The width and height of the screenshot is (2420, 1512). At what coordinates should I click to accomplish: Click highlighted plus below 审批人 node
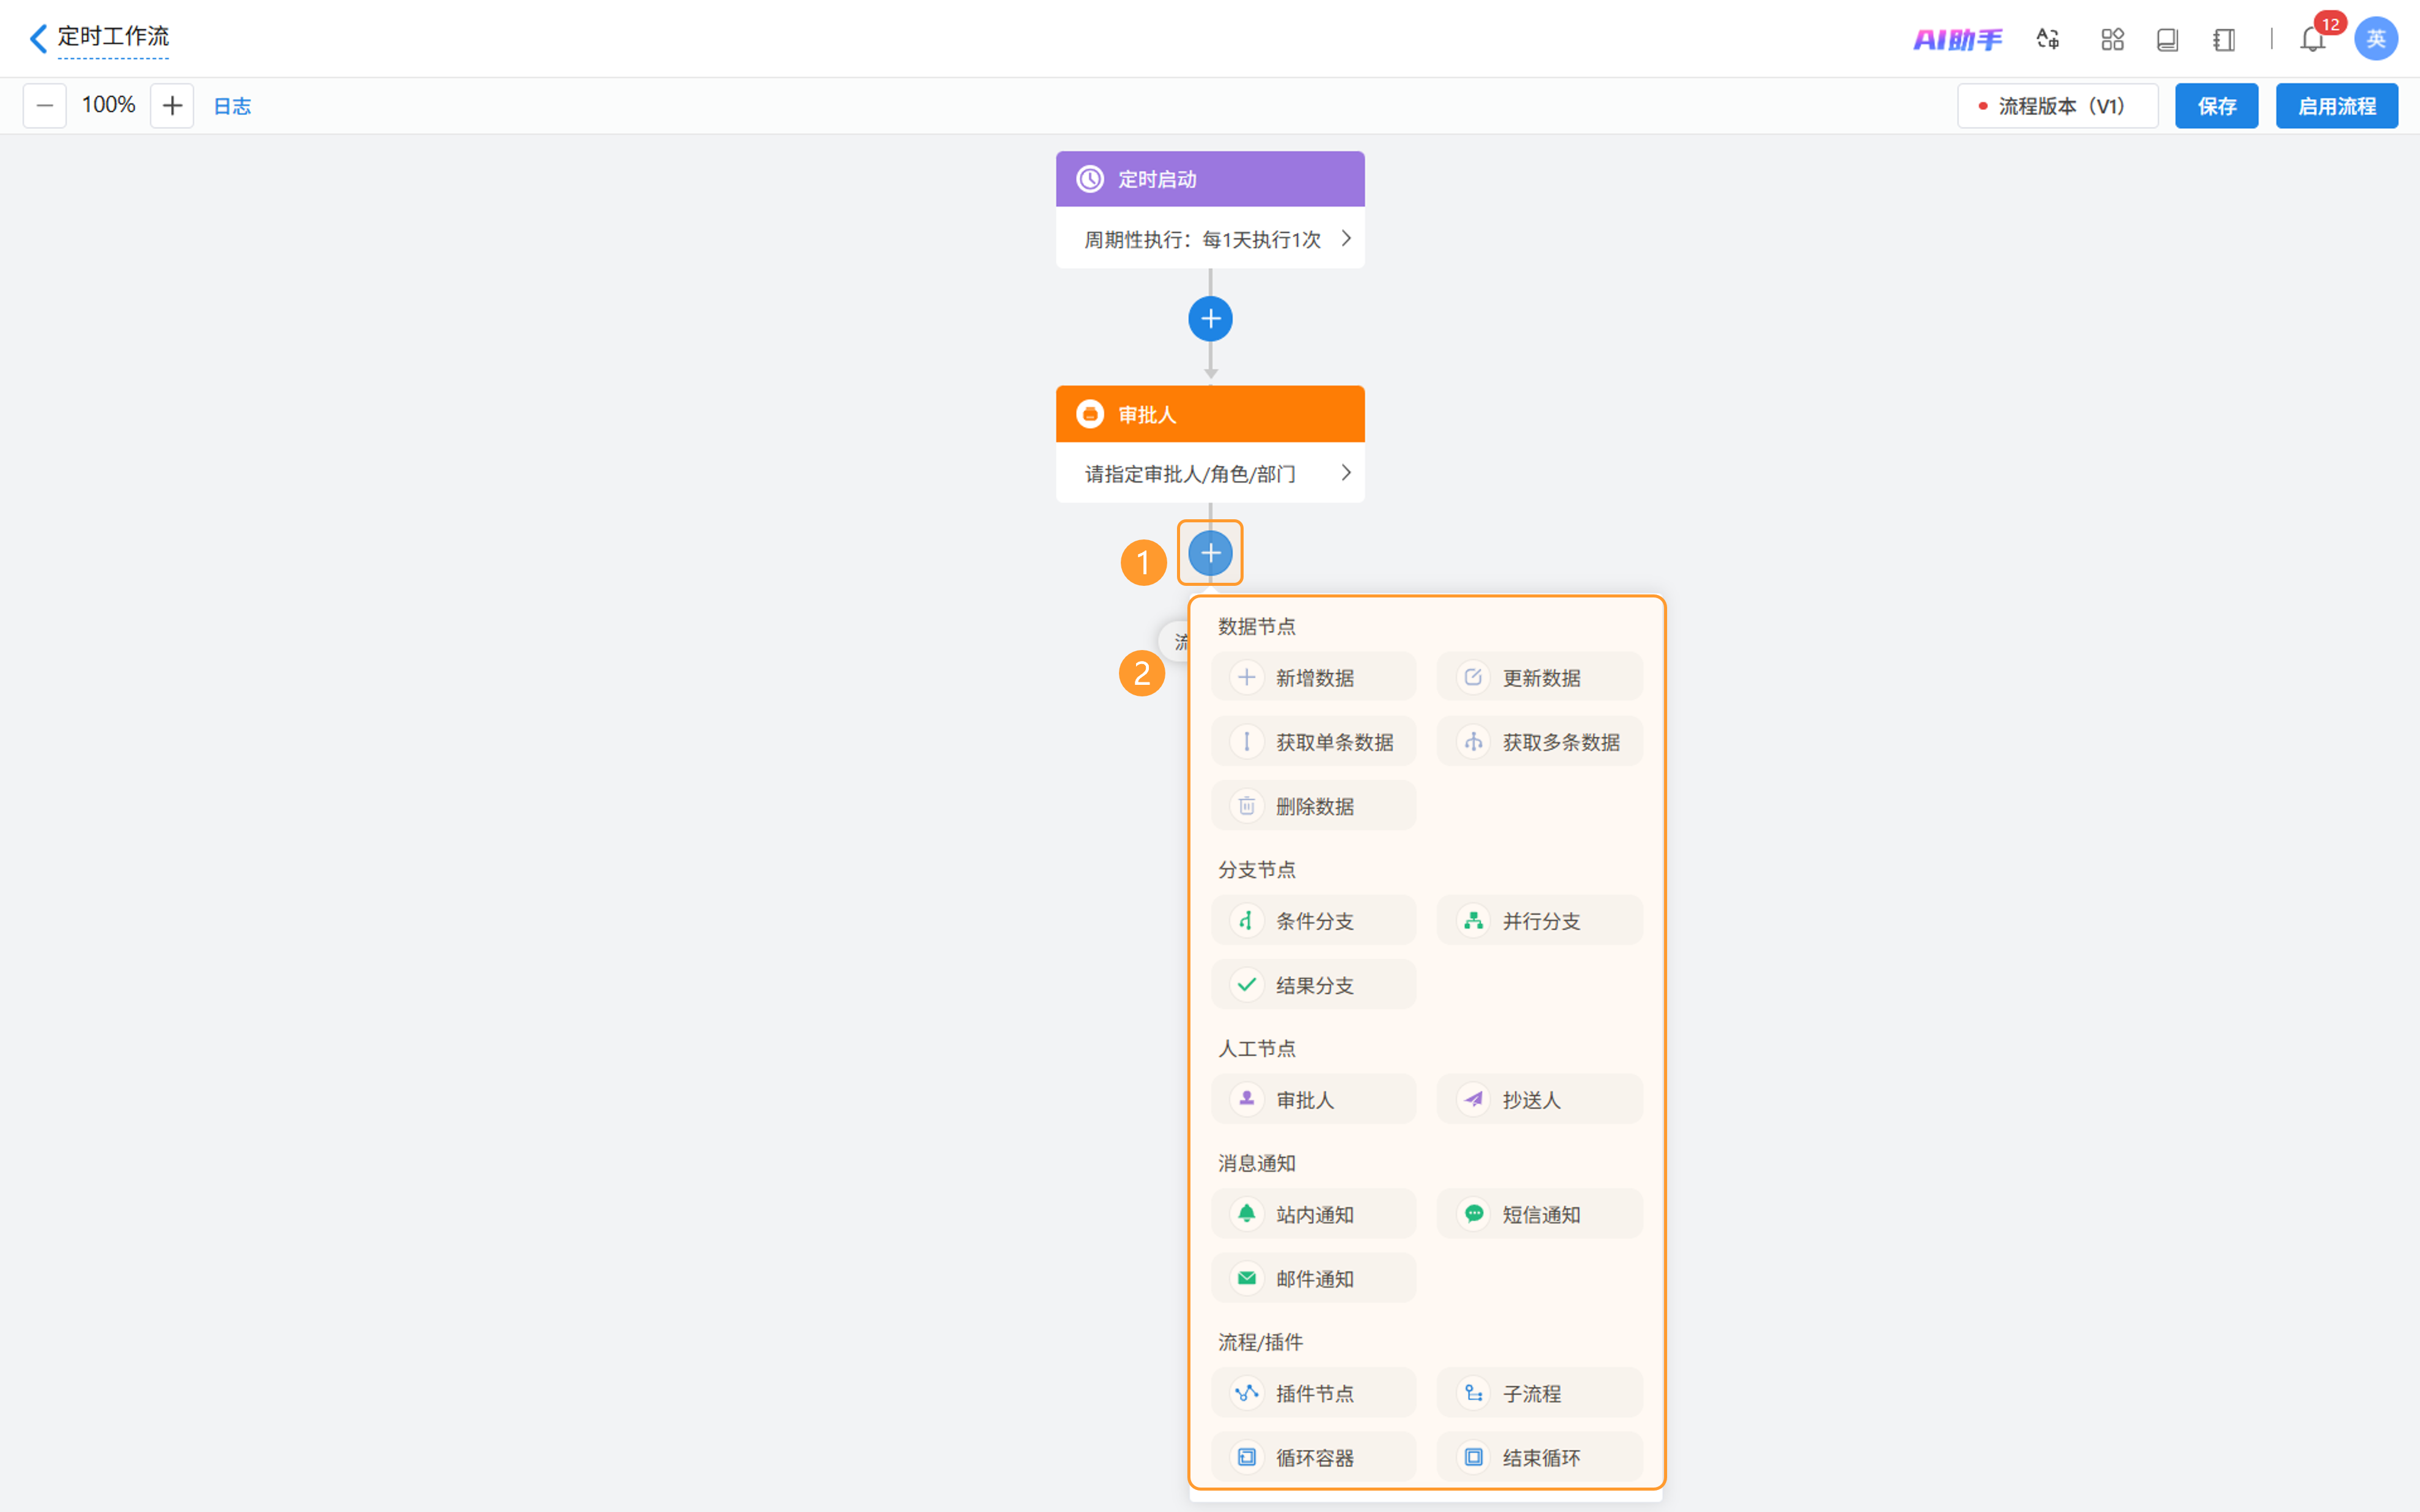pos(1210,553)
